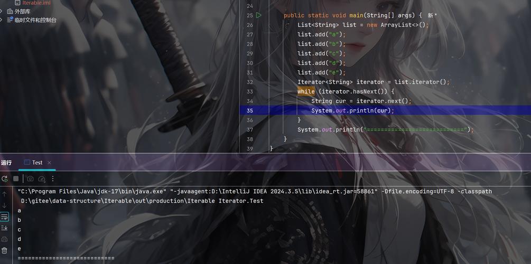Viewport: 531px width, 264px height.
Task: Clear all console output trash icon
Action: point(4,250)
